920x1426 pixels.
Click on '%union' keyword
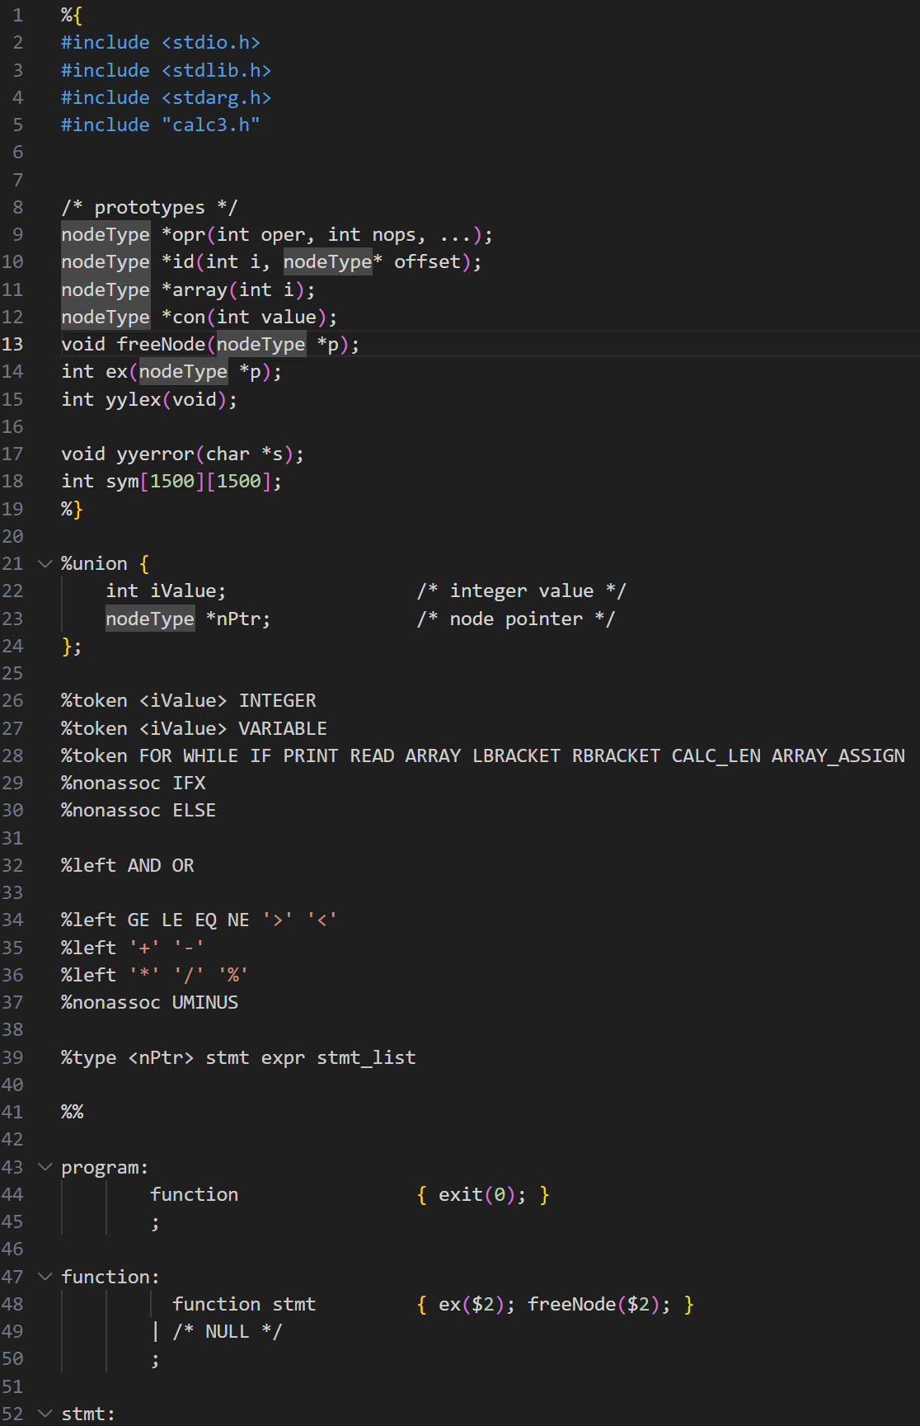pyautogui.click(x=94, y=564)
